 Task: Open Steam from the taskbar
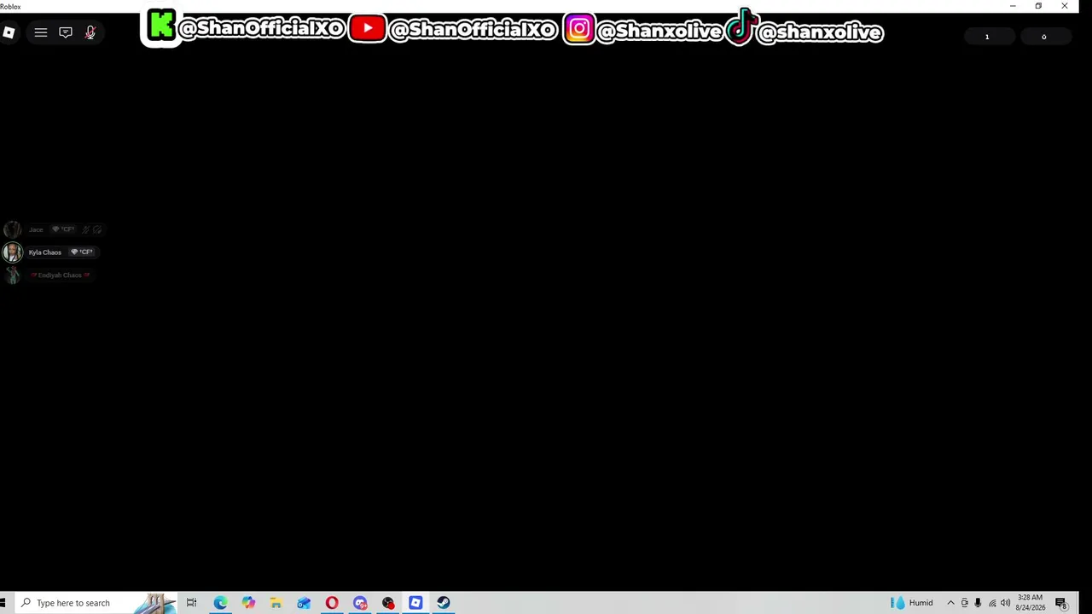click(x=444, y=603)
